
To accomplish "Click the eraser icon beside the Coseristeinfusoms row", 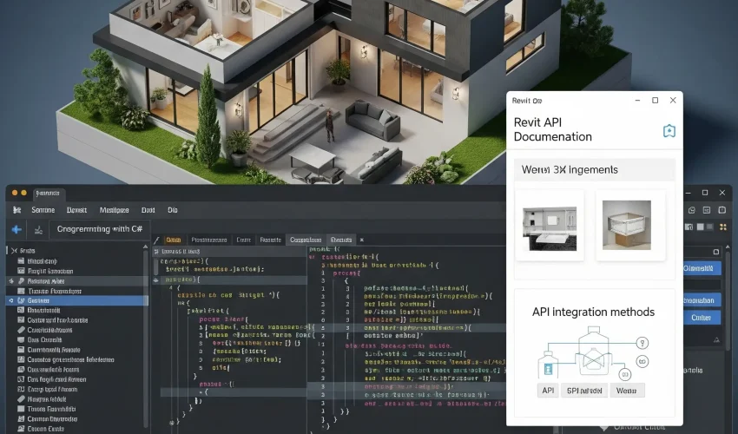I will [21, 330].
